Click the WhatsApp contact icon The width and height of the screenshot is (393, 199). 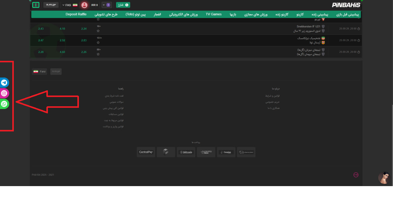coord(4,104)
